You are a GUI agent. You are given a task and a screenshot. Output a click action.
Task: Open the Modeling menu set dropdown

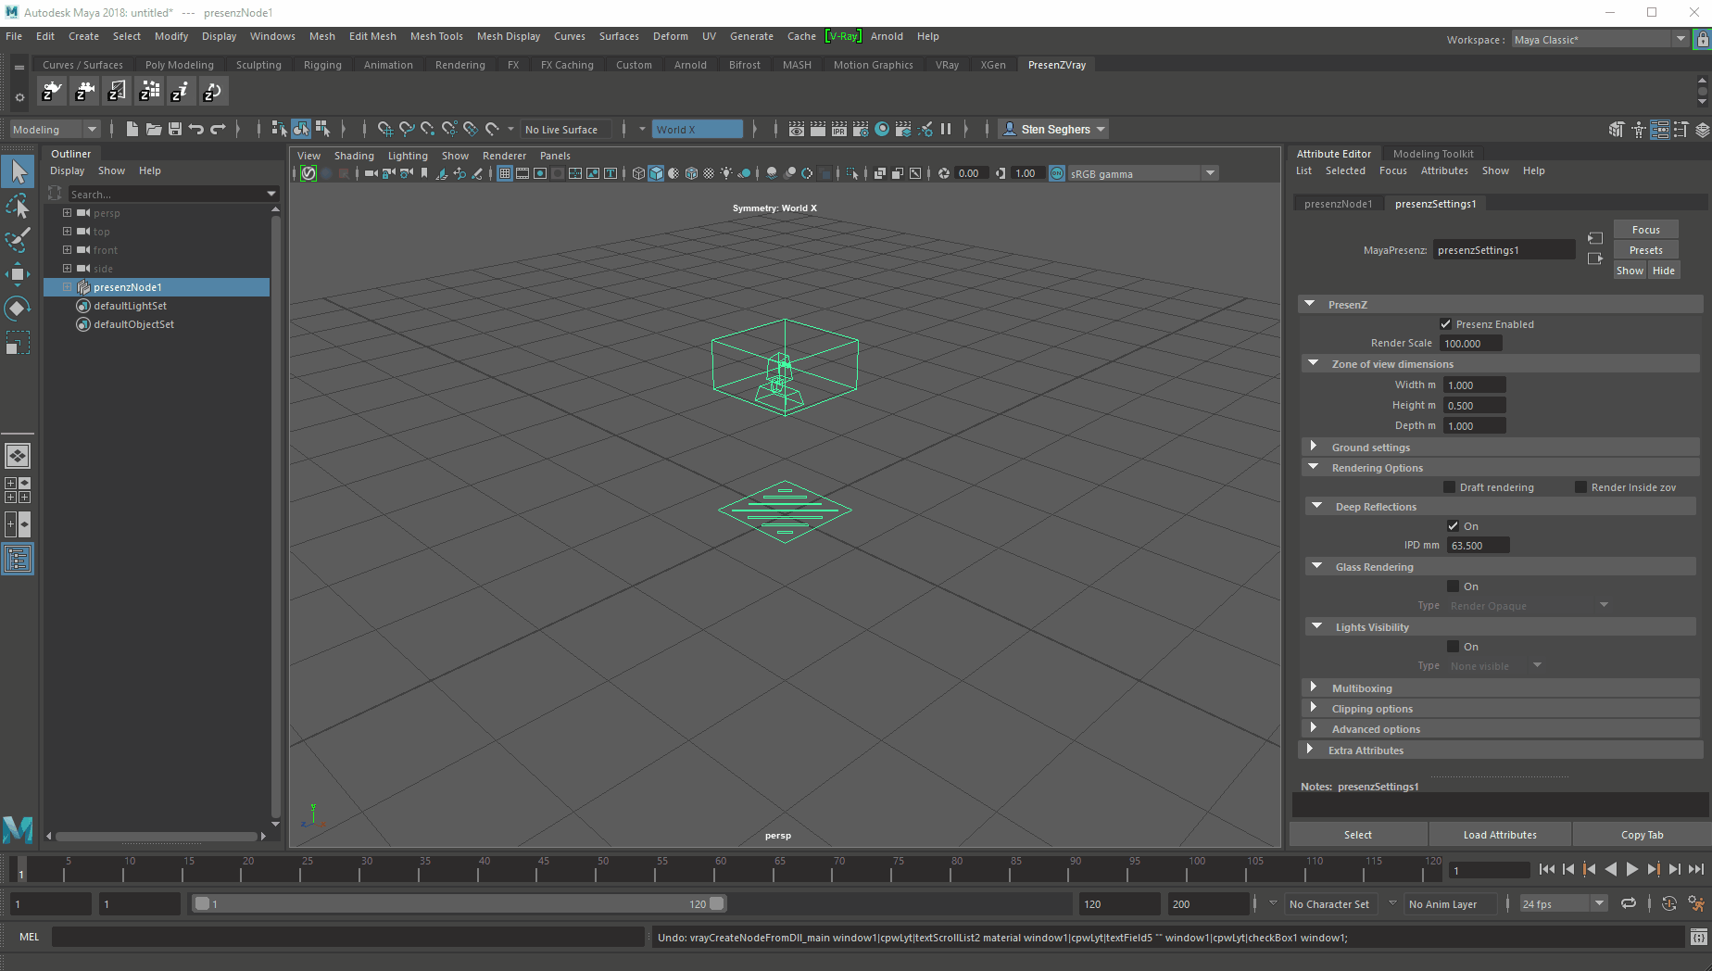[55, 129]
